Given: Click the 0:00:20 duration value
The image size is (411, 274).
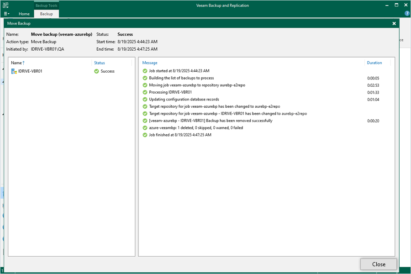Looking at the screenshot, I should point(373,121).
